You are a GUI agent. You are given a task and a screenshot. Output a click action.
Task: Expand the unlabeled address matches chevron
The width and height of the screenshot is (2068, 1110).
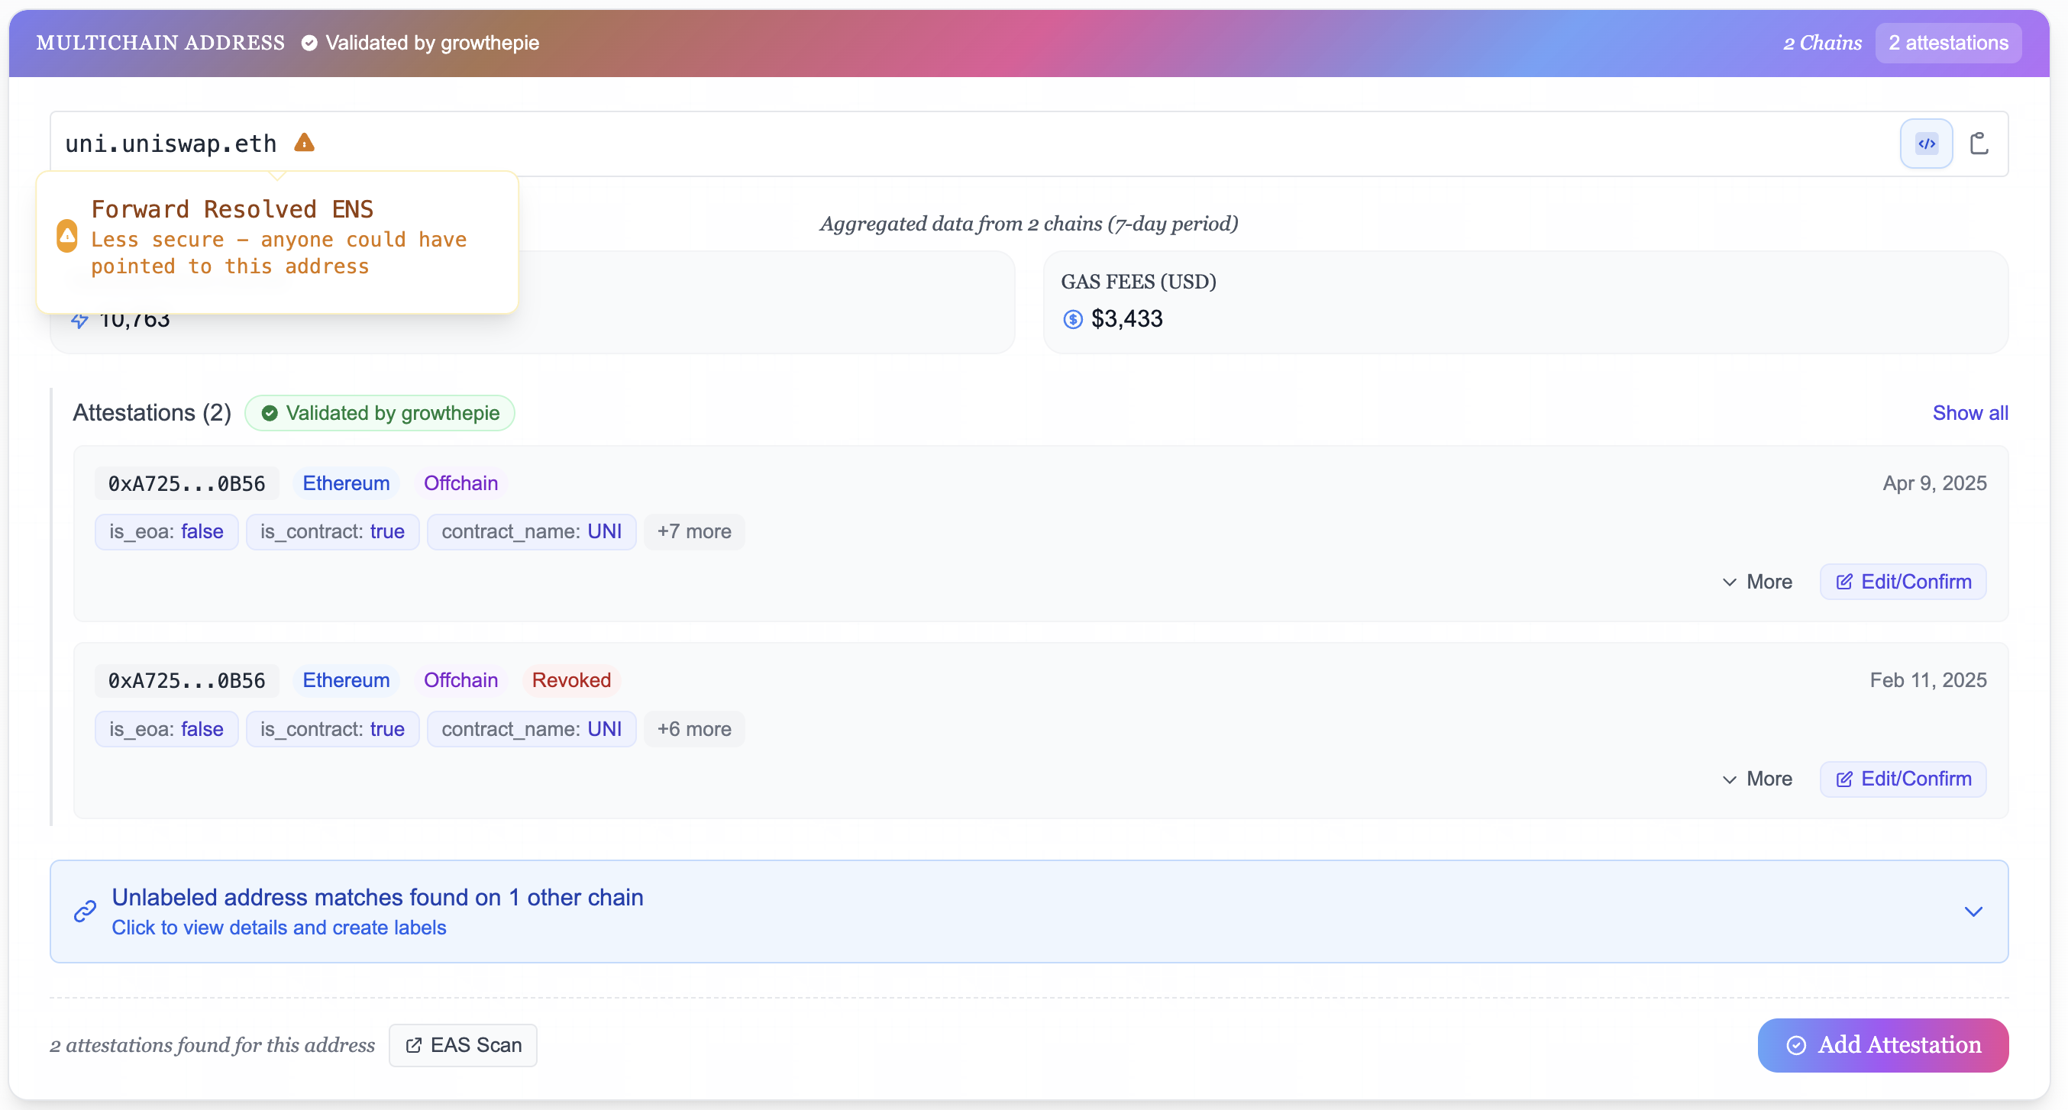[1973, 912]
